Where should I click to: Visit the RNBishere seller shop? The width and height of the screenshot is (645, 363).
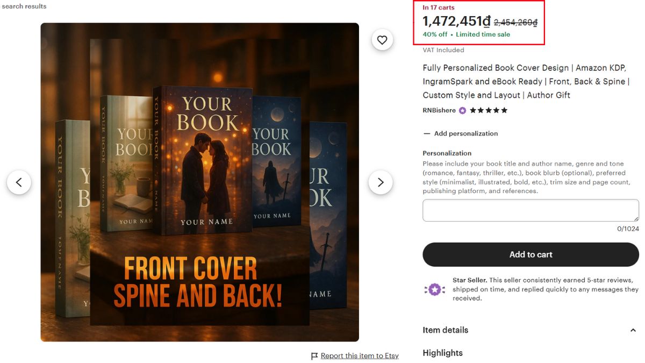439,110
